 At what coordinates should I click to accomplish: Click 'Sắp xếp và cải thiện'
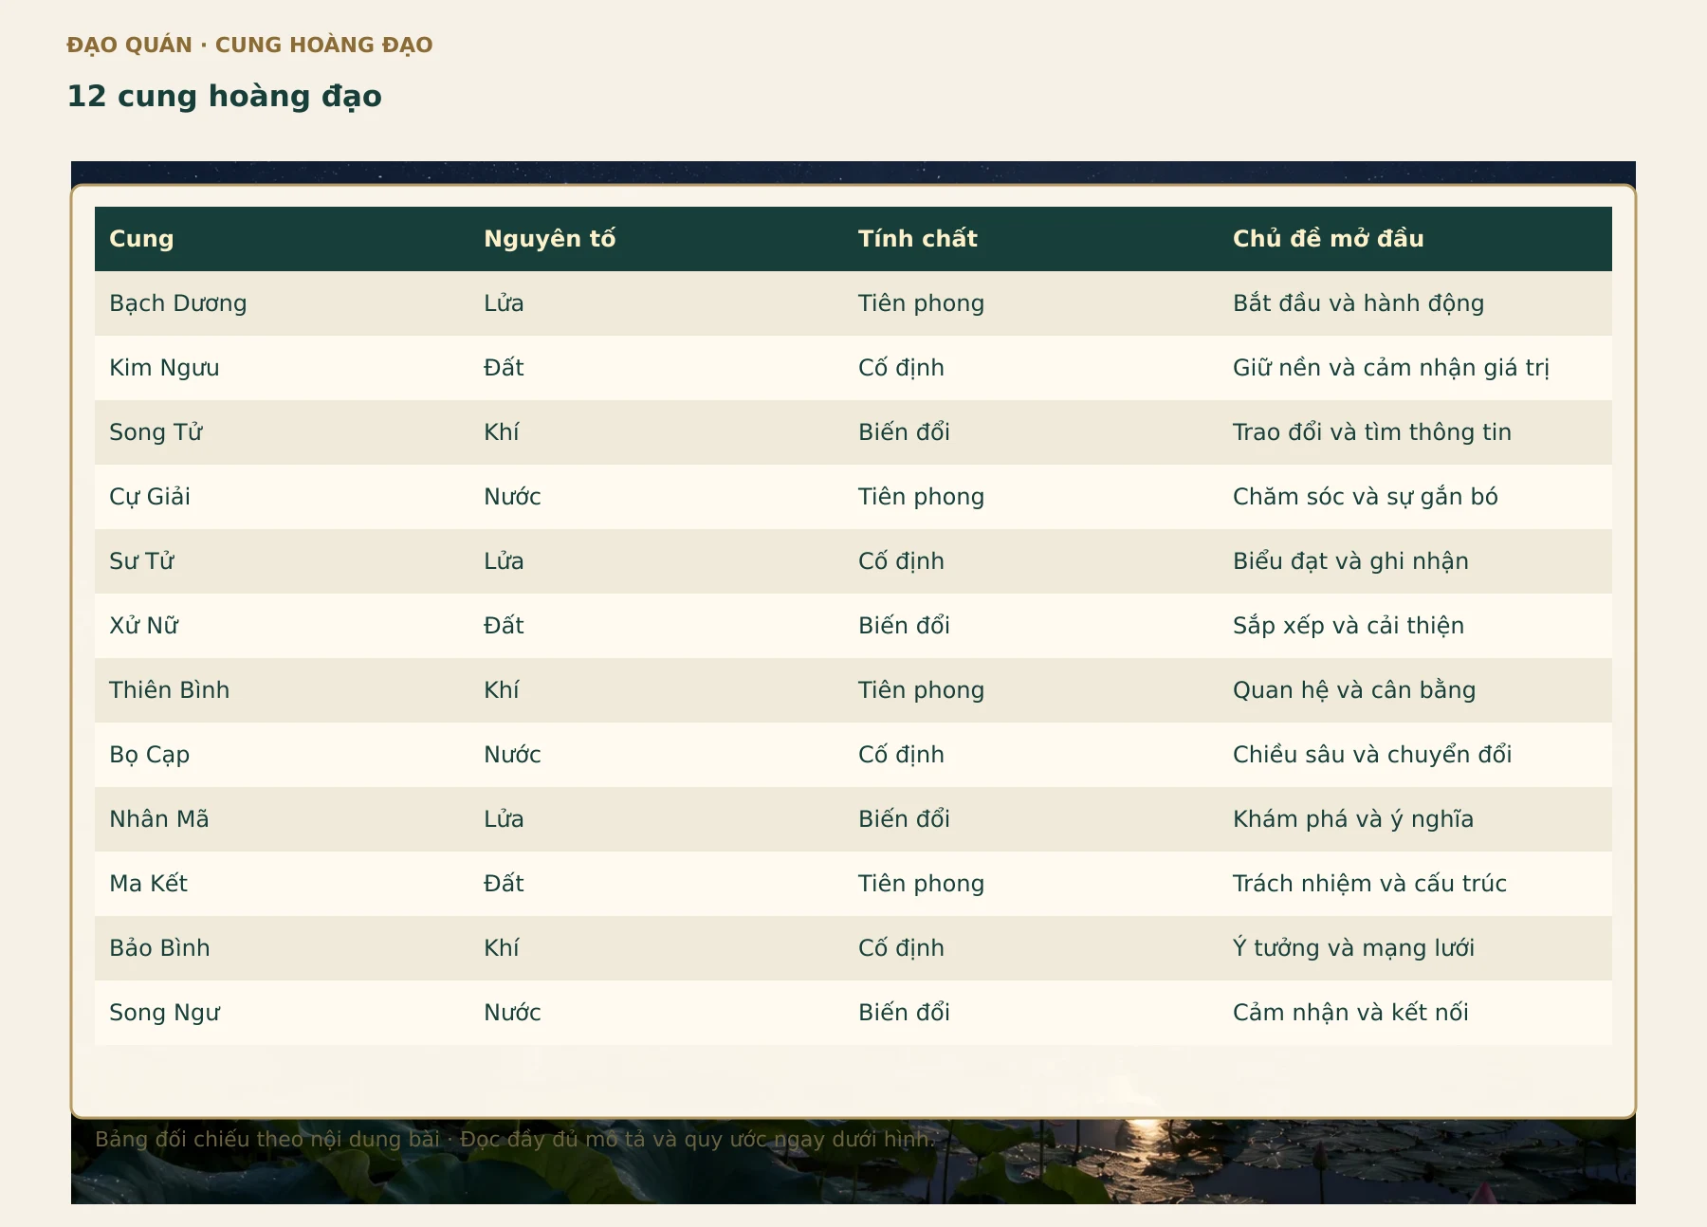[x=1349, y=626]
